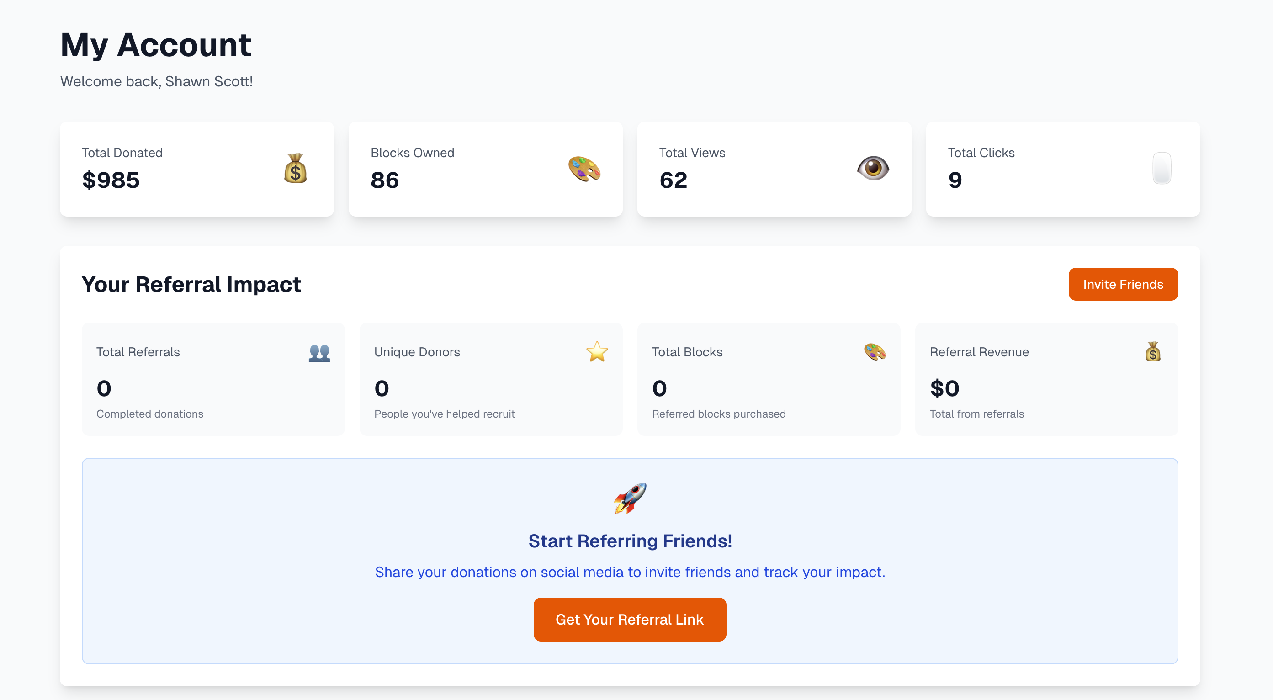Click the My Account page title
The height and width of the screenshot is (700, 1273).
(x=156, y=45)
